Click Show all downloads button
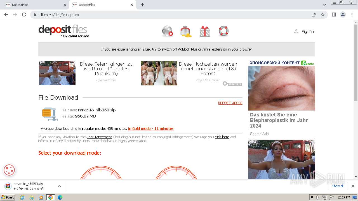 pyautogui.click(x=338, y=186)
